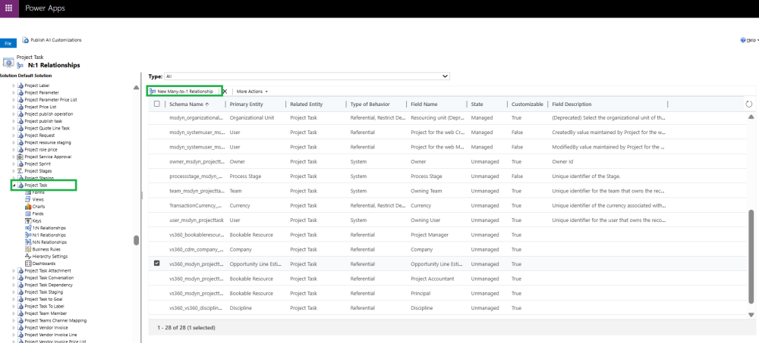This screenshot has height=343, width=759.
Task: Open Hierarchy Settings under Project Task
Action: pyautogui.click(x=49, y=256)
